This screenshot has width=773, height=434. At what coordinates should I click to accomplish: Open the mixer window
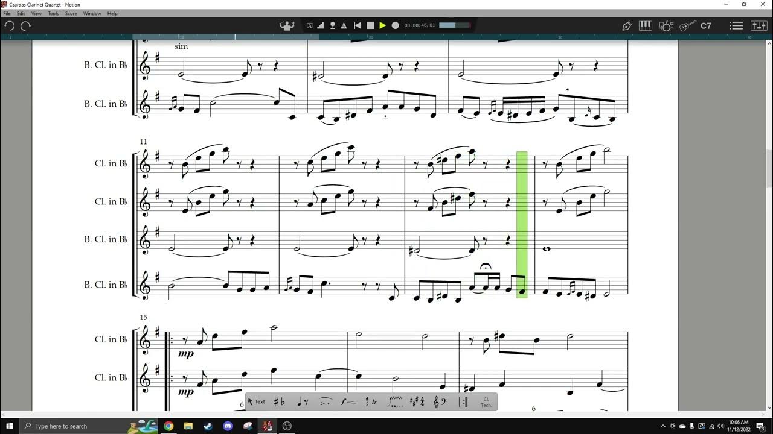coord(759,25)
